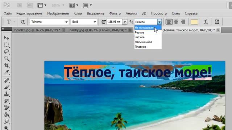Select the Brush tool
Image resolution: width=232 pixels, height=130 pixels.
pos(7,87)
